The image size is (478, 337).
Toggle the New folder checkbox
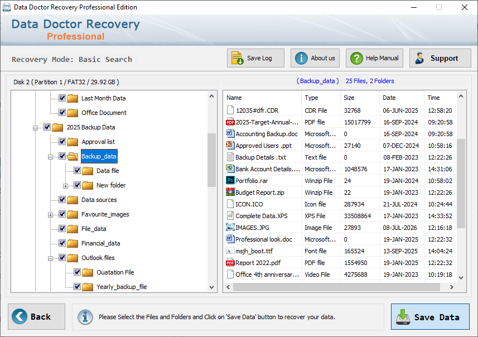pos(77,185)
